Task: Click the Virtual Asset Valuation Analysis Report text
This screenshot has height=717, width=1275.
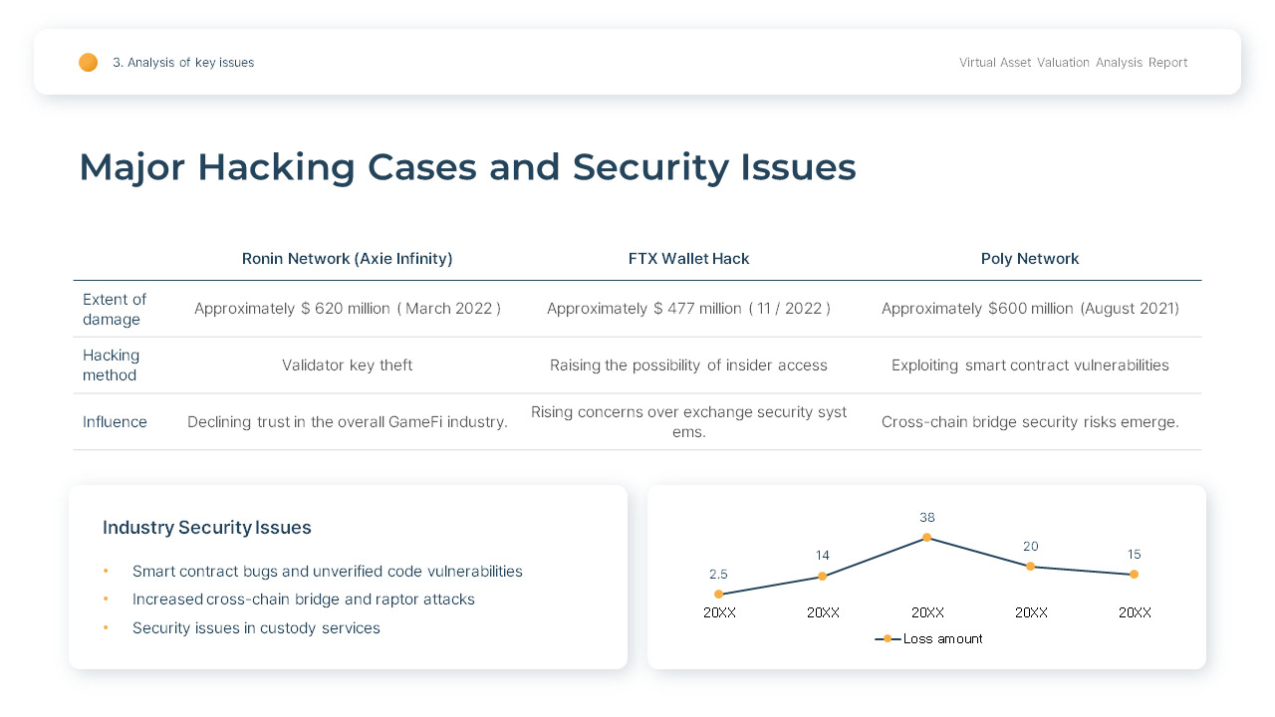Action: pyautogui.click(x=1073, y=63)
